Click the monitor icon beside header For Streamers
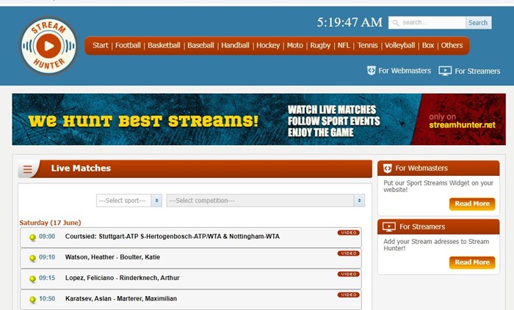 point(445,71)
